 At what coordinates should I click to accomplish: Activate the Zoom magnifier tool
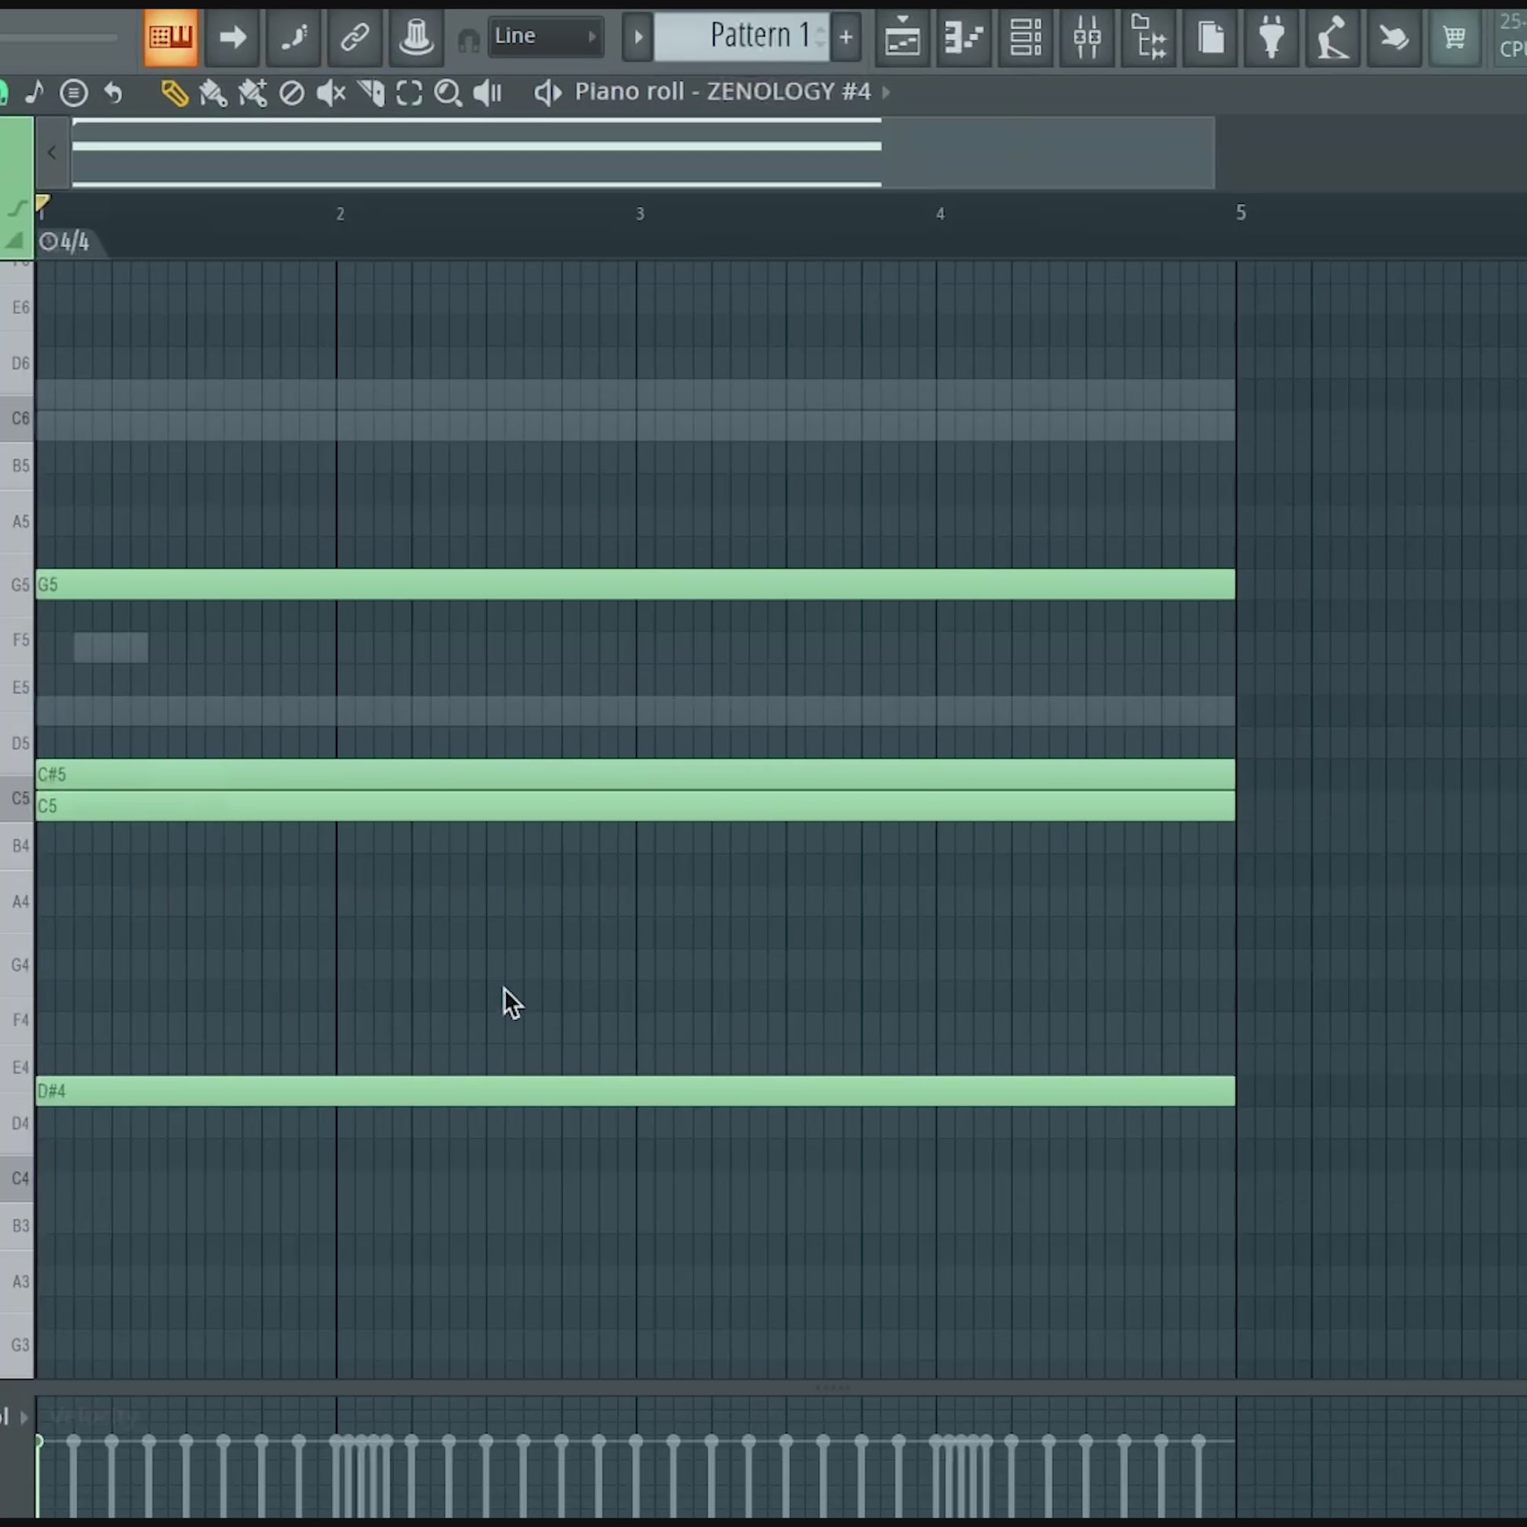448,93
